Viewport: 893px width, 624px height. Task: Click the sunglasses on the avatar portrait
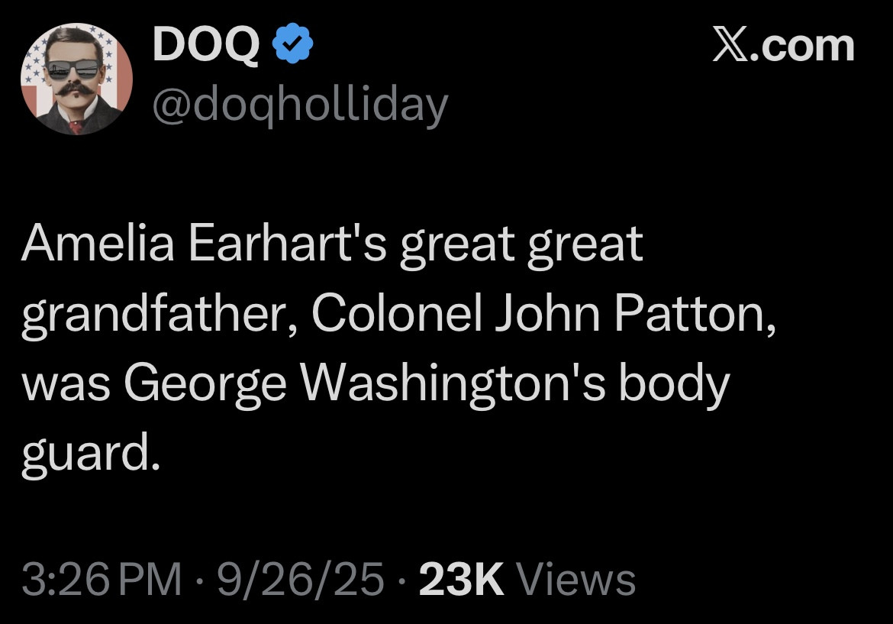click(x=76, y=70)
